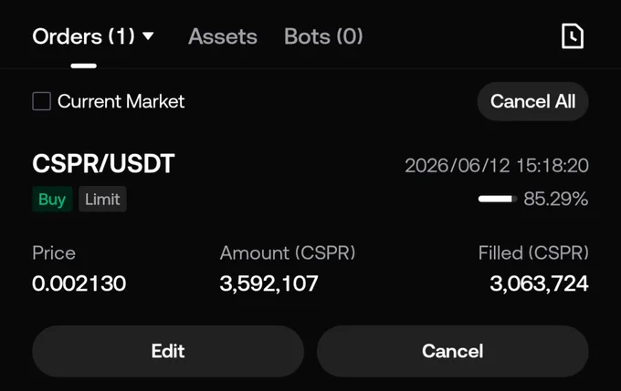
Task: Click the Filled (CSPR) column label
Action: click(533, 253)
